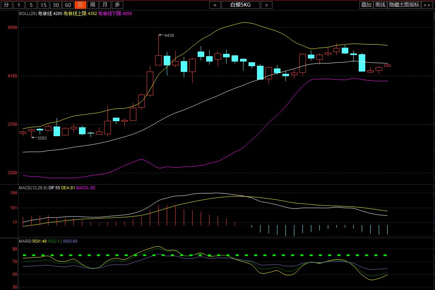Image resolution: width=435 pixels, height=290 pixels.
Task: Go to previous instrument with < arrow
Action: click(x=215, y=5)
